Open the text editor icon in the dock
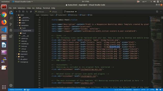This screenshot has width=163, height=91. tap(4, 67)
